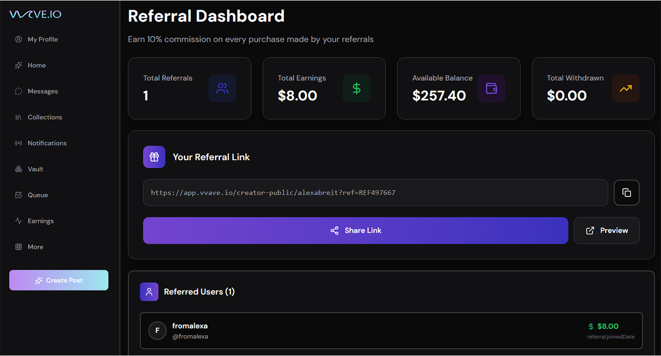Select Queue in the sidebar
This screenshot has width=661, height=356.
pos(38,195)
